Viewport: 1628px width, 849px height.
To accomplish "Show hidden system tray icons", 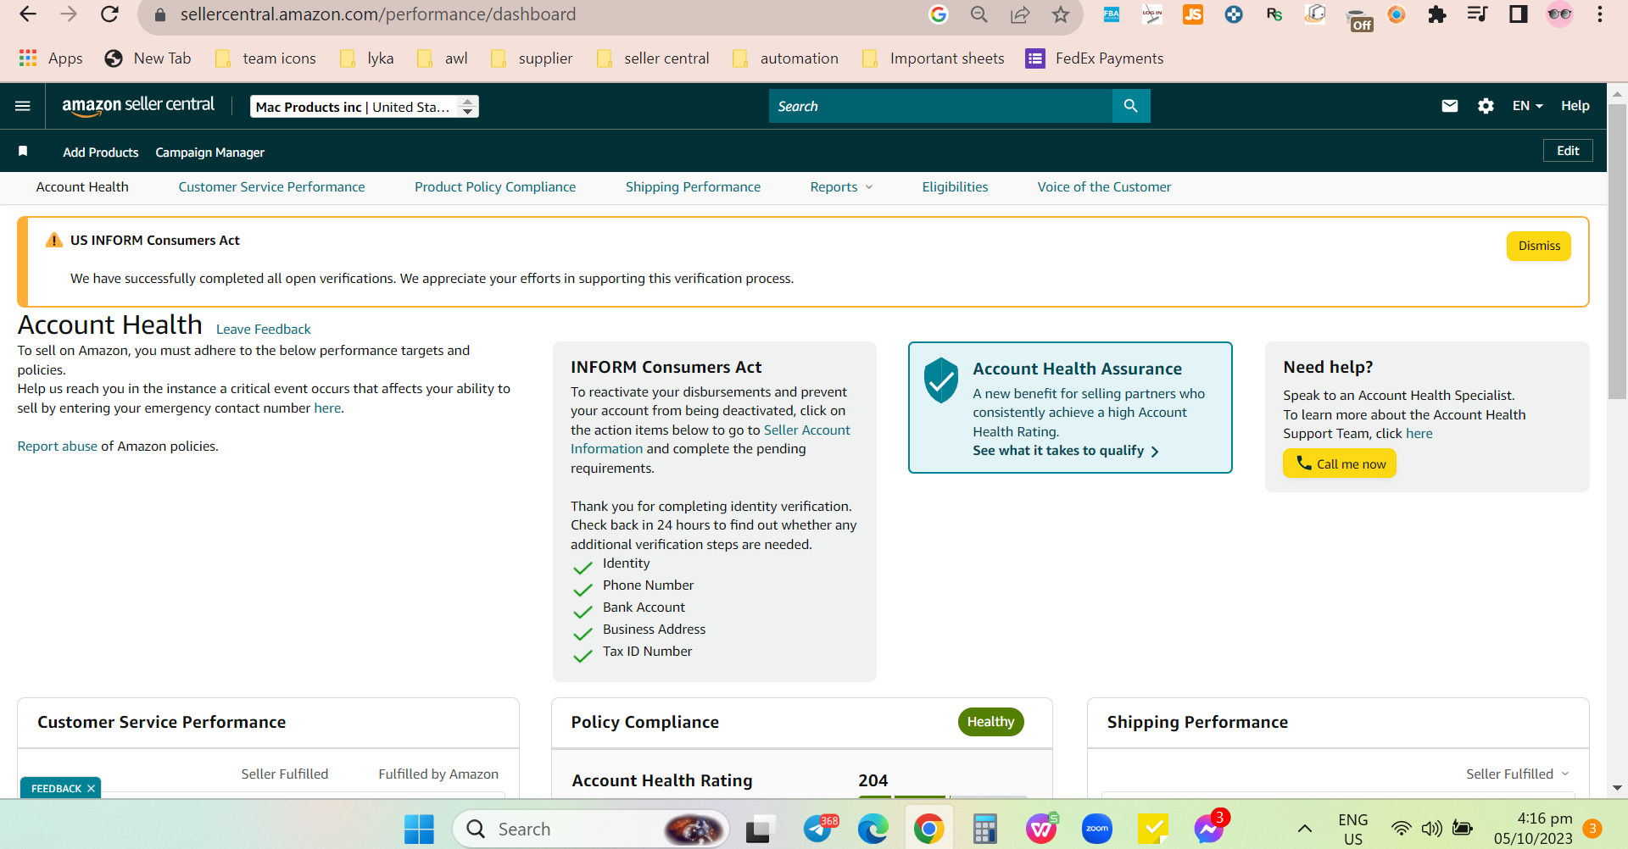I will [x=1305, y=829].
